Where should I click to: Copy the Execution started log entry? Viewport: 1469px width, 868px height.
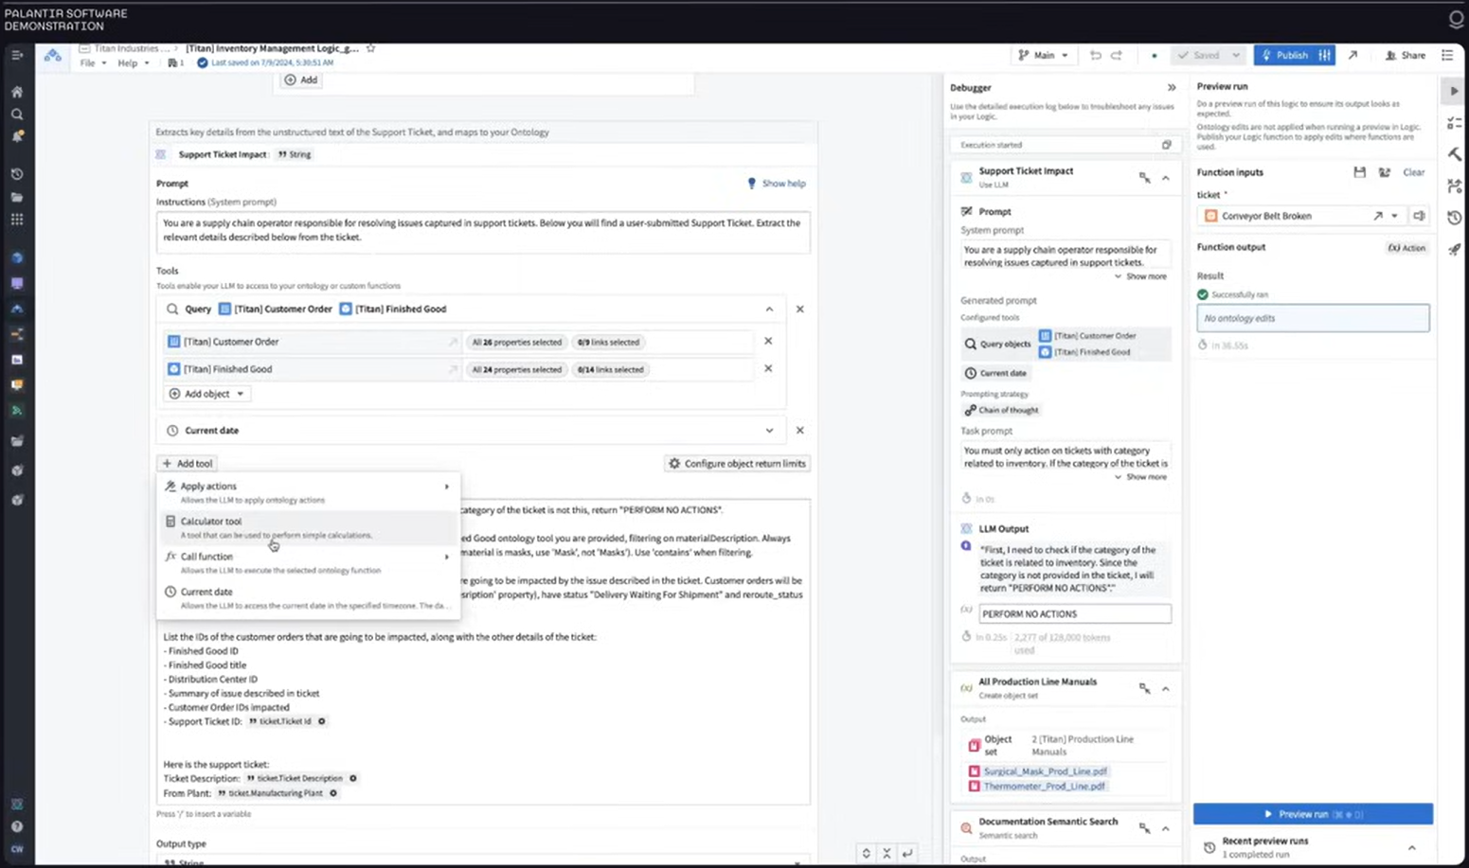point(1167,145)
